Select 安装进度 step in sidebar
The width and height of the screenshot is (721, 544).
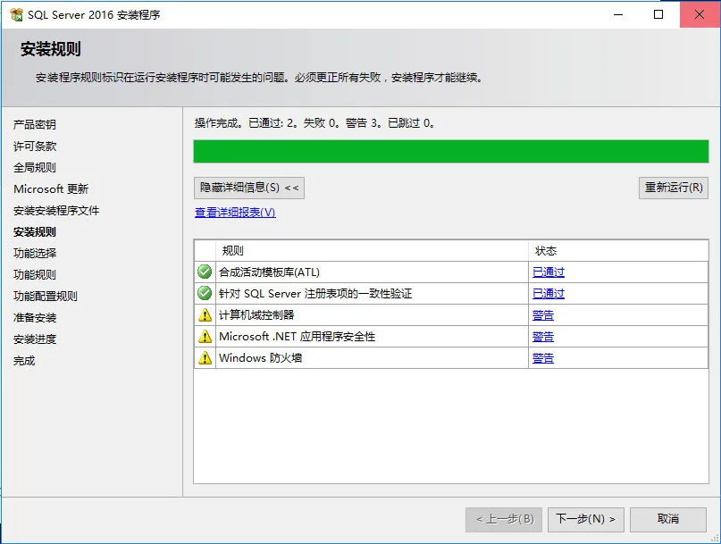[x=35, y=339]
